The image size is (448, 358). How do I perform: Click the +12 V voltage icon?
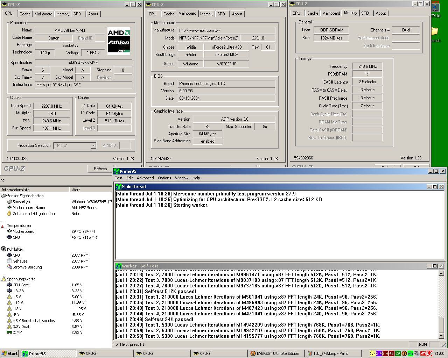9,303
